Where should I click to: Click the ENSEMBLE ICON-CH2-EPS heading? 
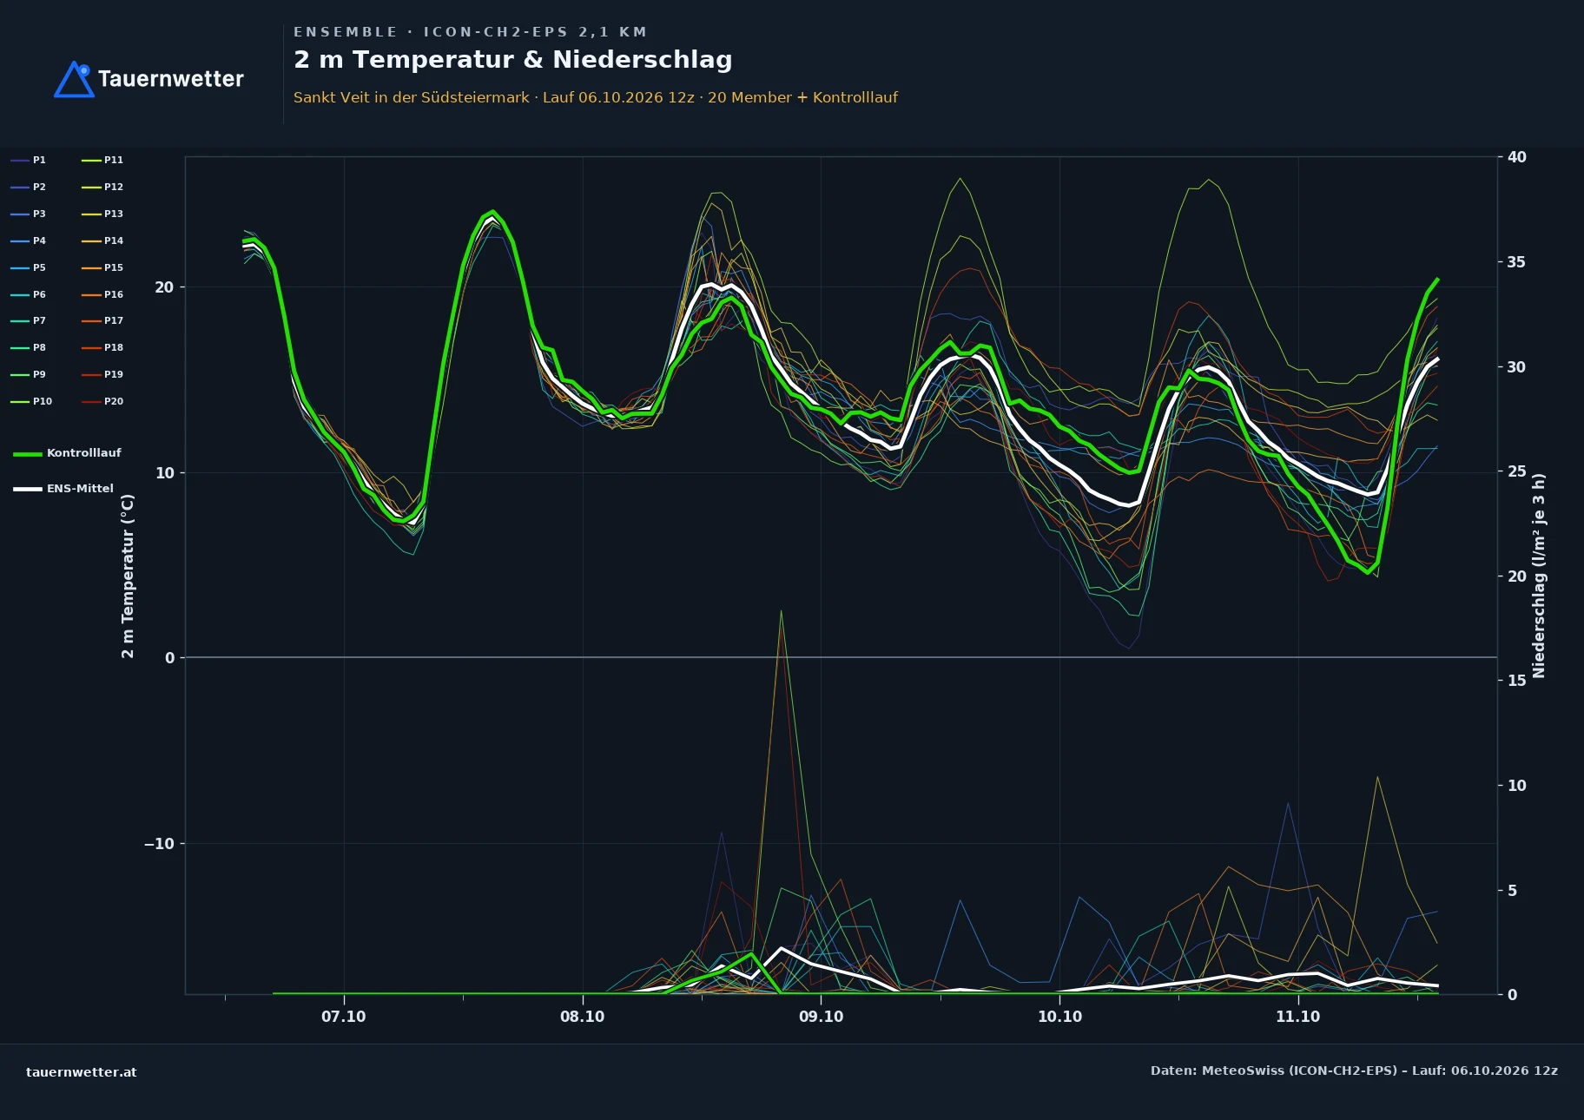tap(470, 32)
